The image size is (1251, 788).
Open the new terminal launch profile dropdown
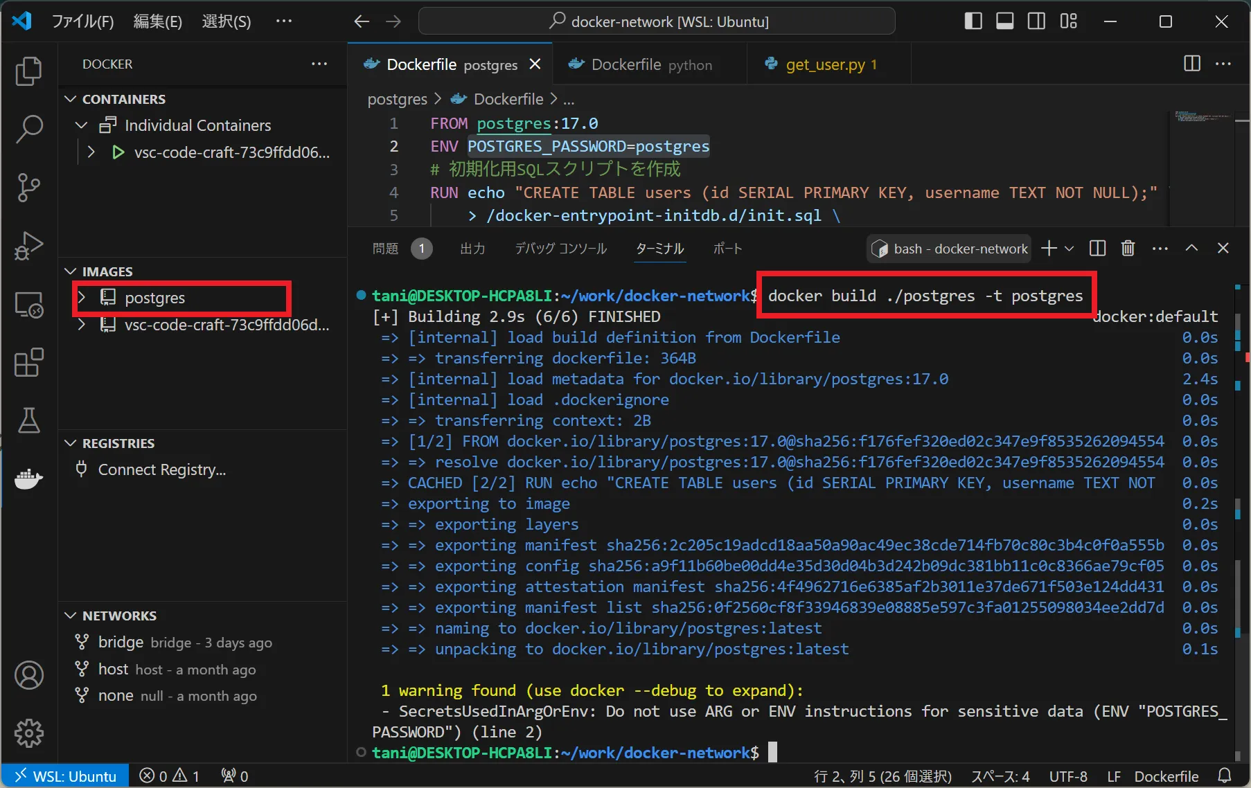click(1070, 249)
